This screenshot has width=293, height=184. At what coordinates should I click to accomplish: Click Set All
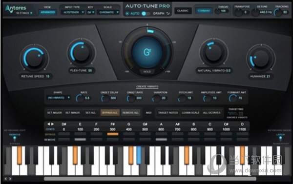point(90,113)
